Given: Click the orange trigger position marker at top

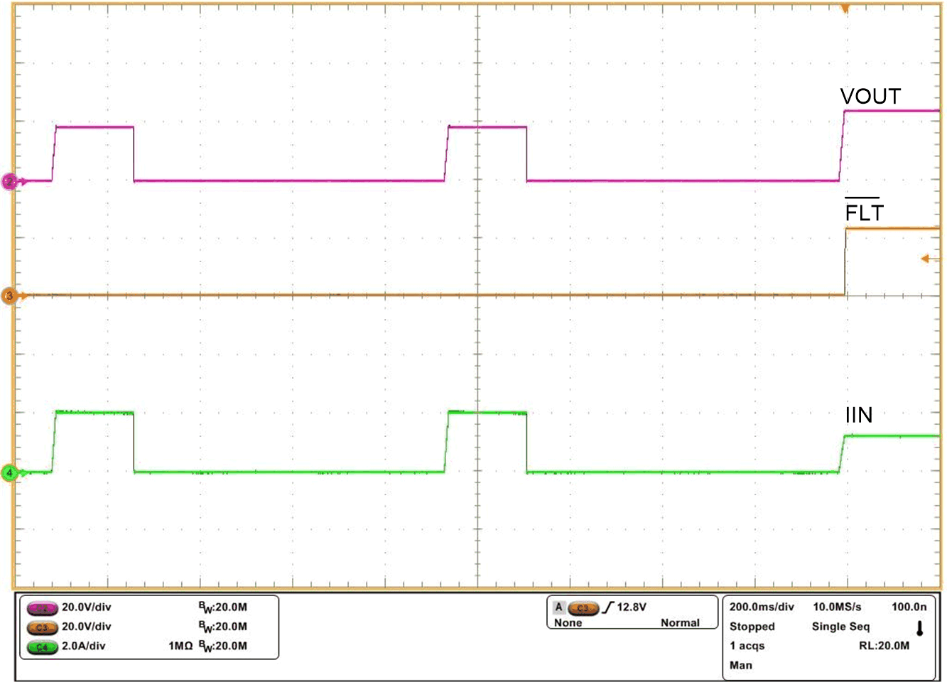Looking at the screenshot, I should pos(845,9).
